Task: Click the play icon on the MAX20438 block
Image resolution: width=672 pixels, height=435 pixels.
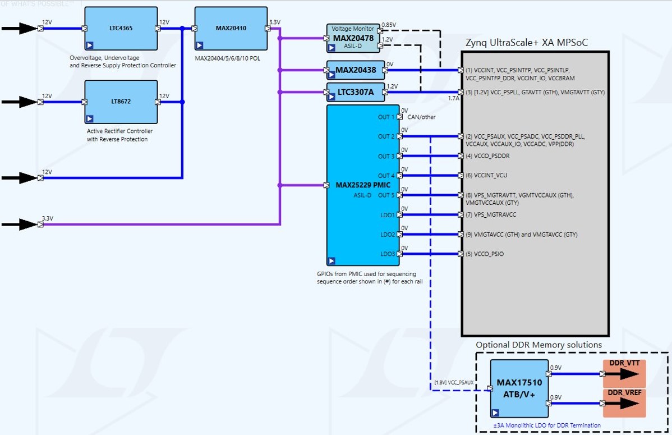Action: pos(332,75)
